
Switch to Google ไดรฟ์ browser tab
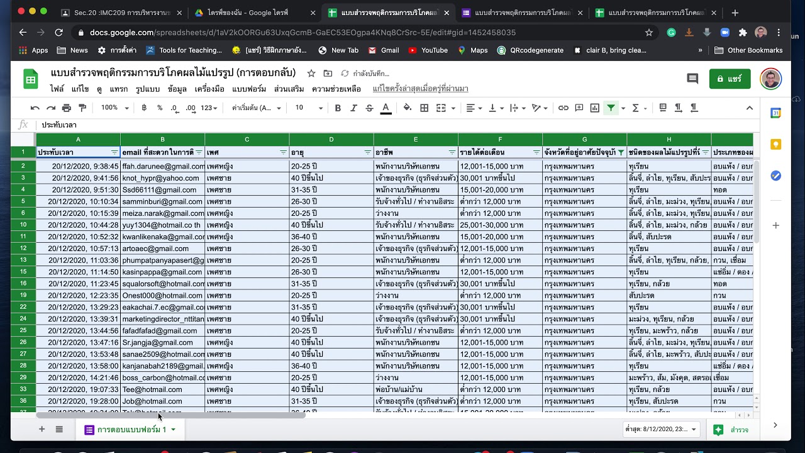click(254, 13)
